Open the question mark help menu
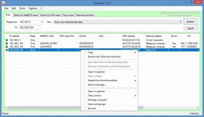 (41, 8)
